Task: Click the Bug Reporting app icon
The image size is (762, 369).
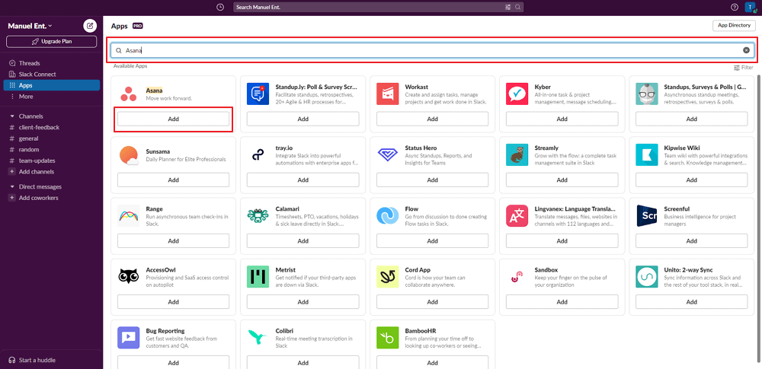Action: 129,338
